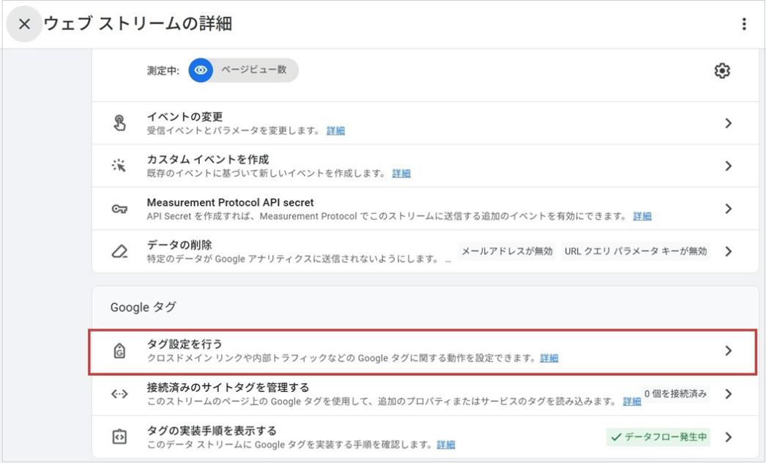Select 接続済みのサイトタグを管理する title
This screenshot has width=766, height=463.
pyautogui.click(x=228, y=388)
